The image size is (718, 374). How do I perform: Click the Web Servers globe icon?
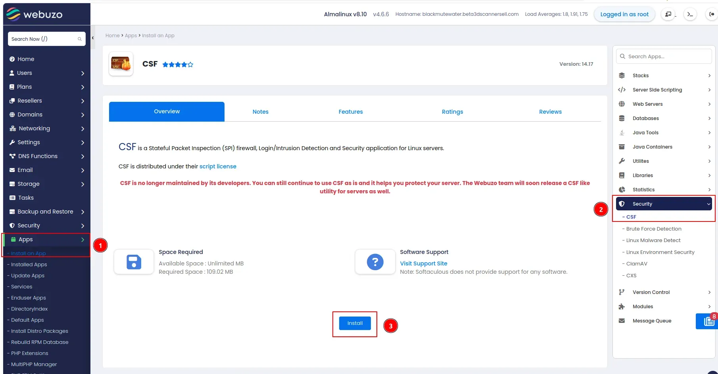[622, 104]
